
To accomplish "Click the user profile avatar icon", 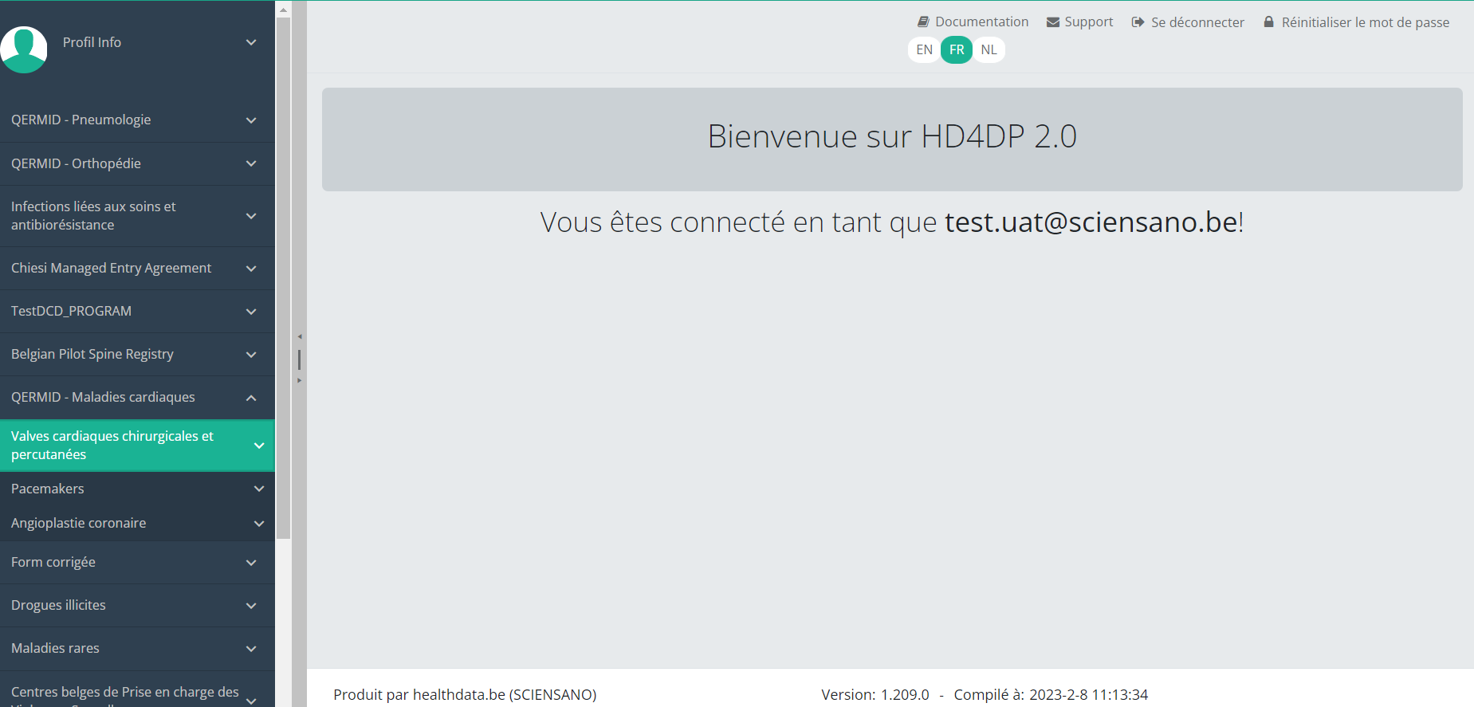I will pyautogui.click(x=24, y=49).
